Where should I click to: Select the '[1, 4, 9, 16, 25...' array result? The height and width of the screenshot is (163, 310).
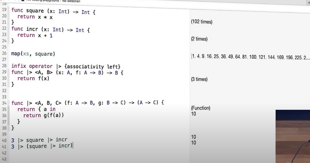point(250,57)
